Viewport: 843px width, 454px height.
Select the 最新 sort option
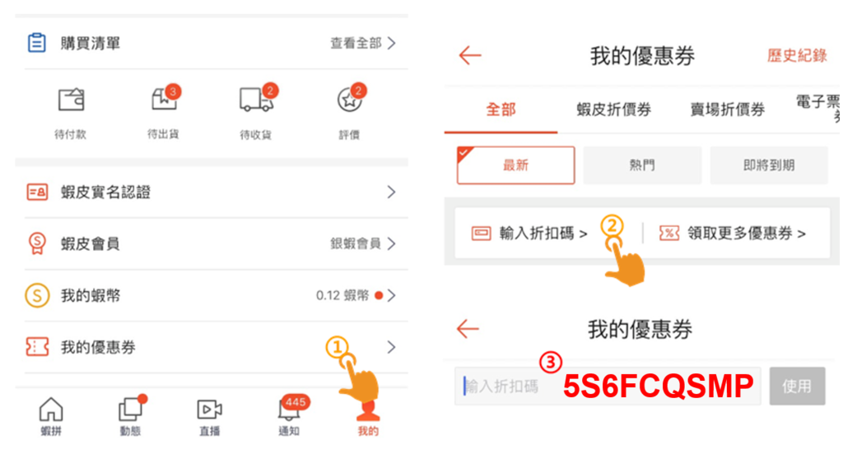coord(515,165)
